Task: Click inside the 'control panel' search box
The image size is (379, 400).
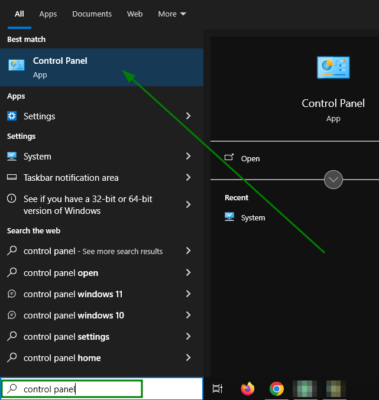Action: pyautogui.click(x=102, y=389)
